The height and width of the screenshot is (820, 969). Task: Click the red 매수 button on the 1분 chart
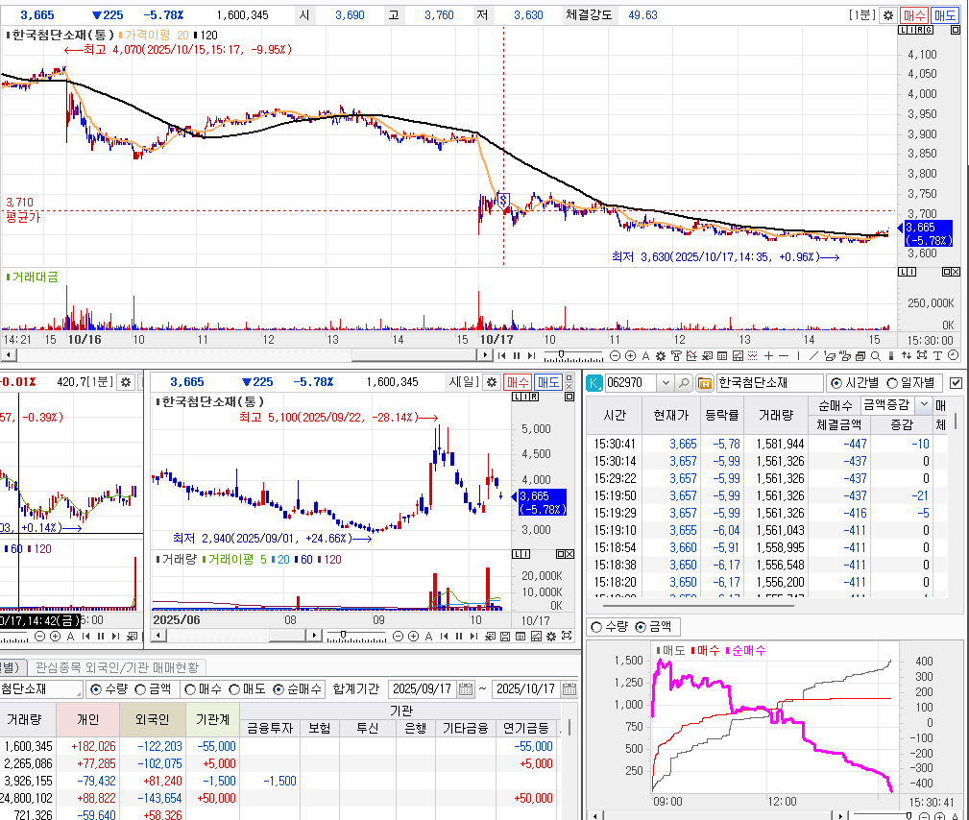click(x=913, y=14)
